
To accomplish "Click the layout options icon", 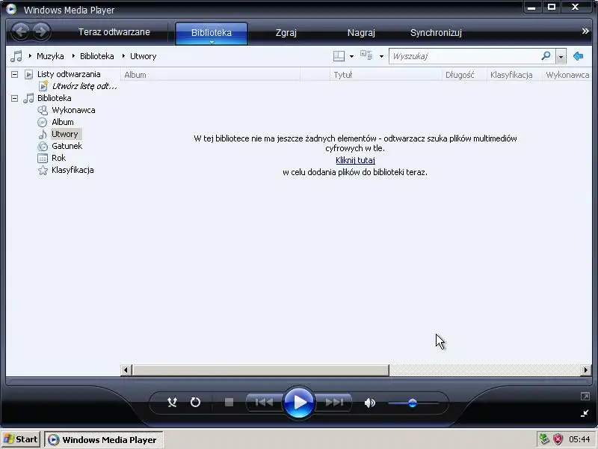I will tap(339, 56).
